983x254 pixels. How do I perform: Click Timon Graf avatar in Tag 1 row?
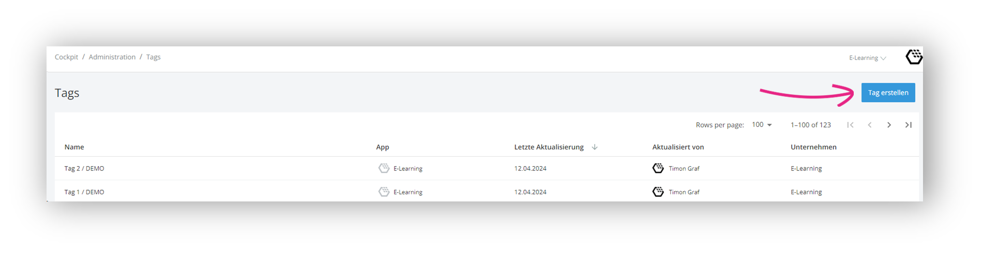click(658, 192)
